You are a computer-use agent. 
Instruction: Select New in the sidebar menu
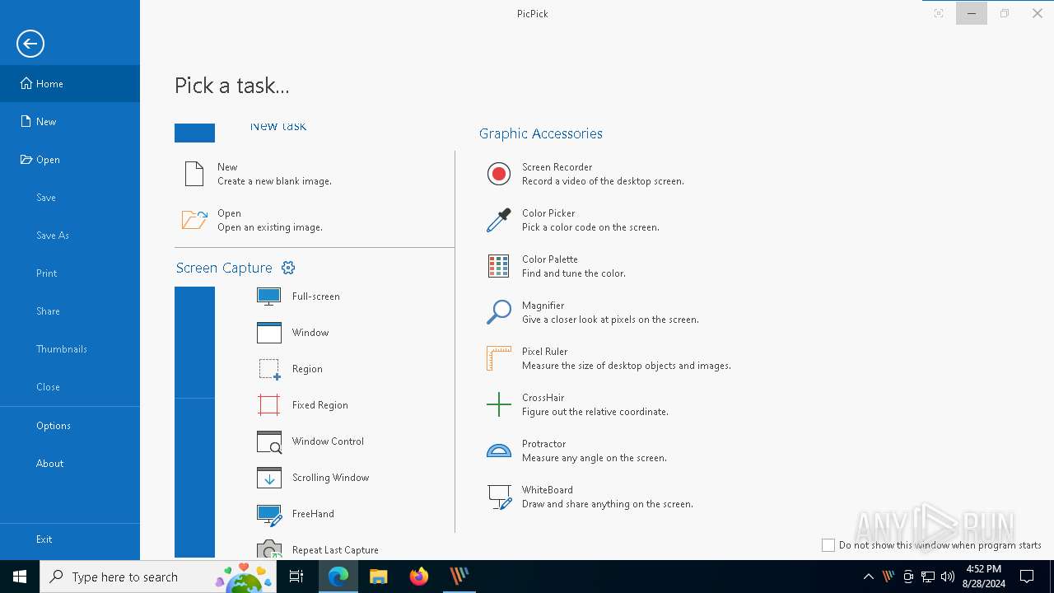[x=70, y=121]
